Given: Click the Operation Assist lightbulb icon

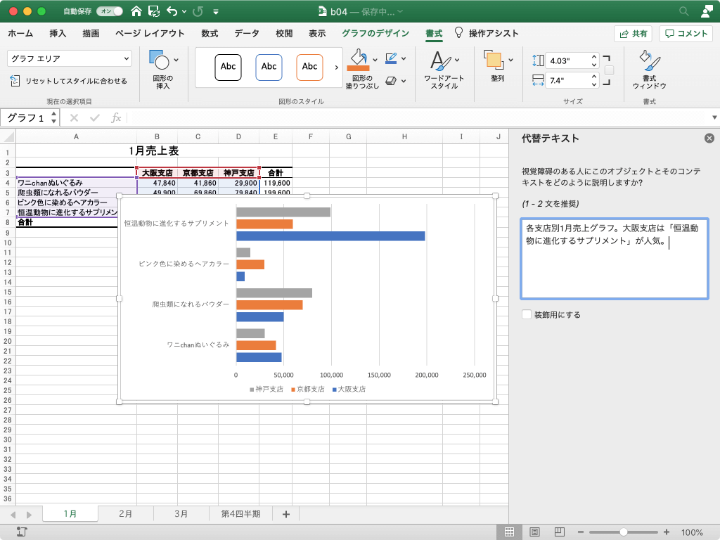Looking at the screenshot, I should [458, 32].
